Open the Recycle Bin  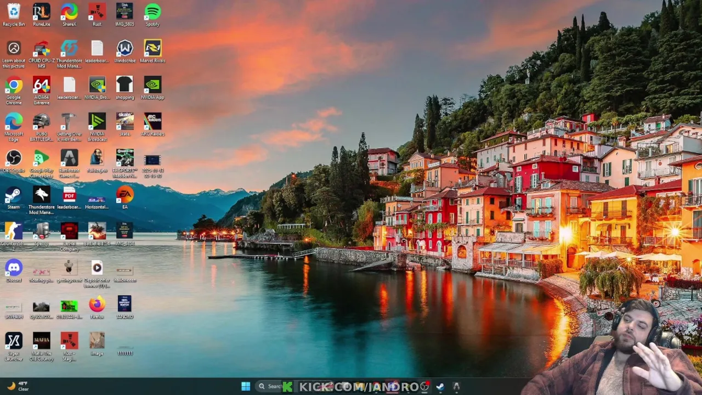(14, 15)
